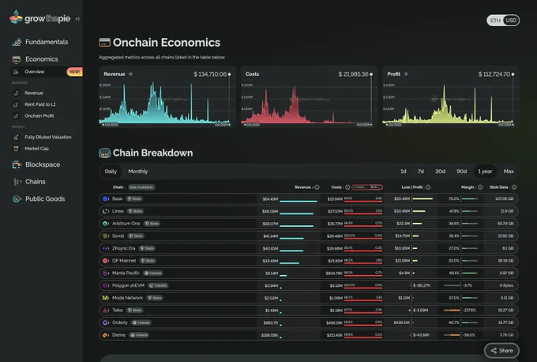The width and height of the screenshot is (537, 362).
Task: Click the Overview item icon
Action: [x=16, y=72]
